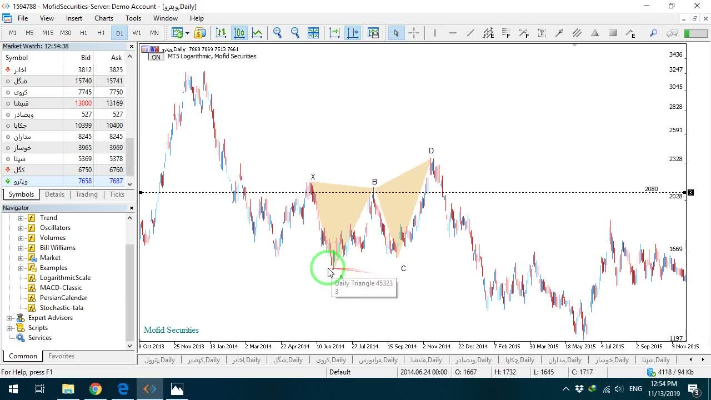Open the Insert menu
Viewport: 711px width, 400px height.
point(74,18)
